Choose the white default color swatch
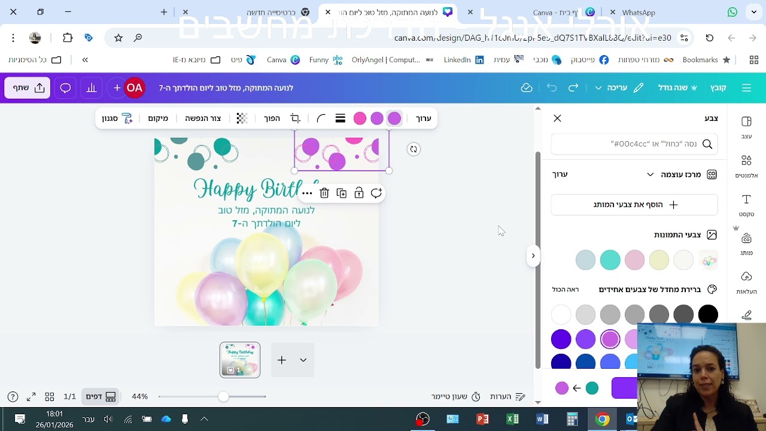The width and height of the screenshot is (766, 431). 561,314
